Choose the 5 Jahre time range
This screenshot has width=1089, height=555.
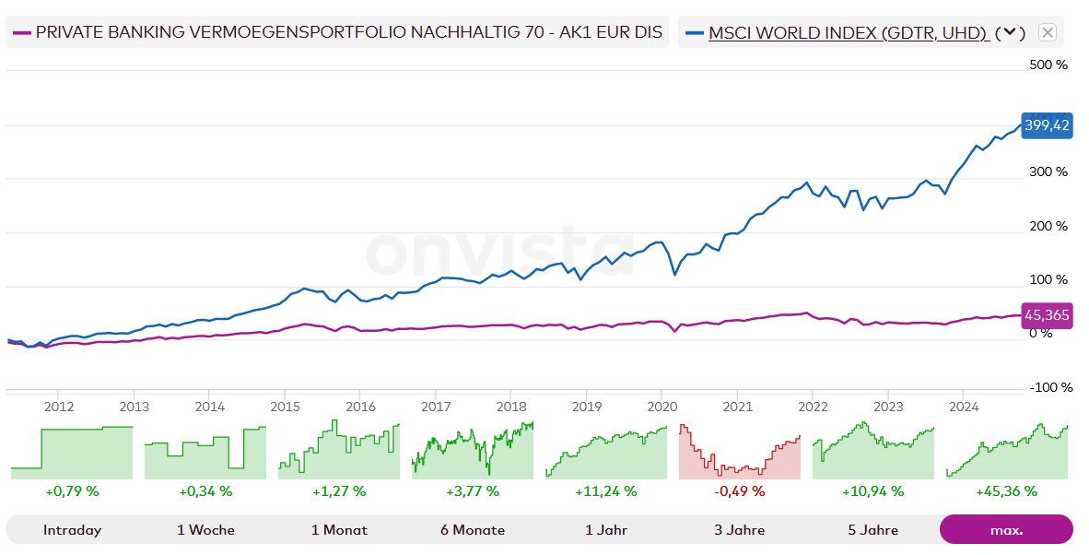pos(872,530)
